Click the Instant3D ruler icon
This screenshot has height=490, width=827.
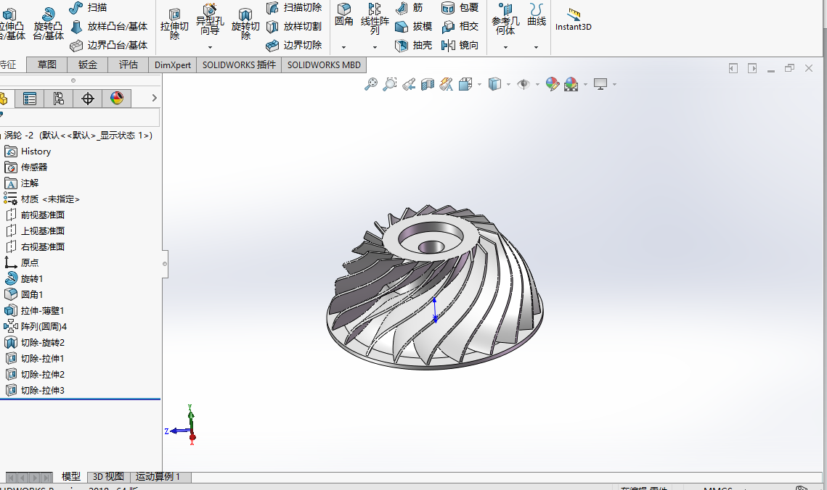tap(574, 14)
